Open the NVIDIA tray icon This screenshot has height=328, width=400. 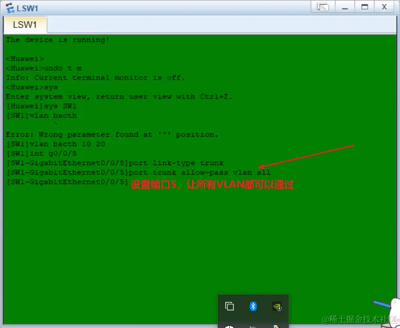[x=277, y=306]
